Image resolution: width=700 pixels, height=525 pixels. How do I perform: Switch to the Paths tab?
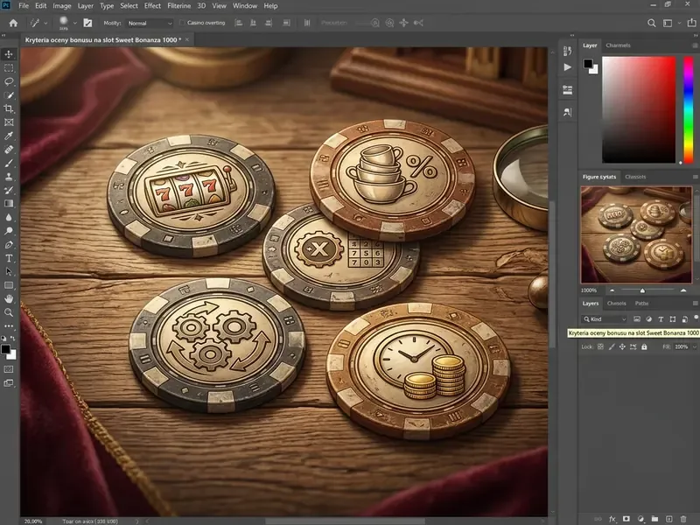pyautogui.click(x=641, y=304)
